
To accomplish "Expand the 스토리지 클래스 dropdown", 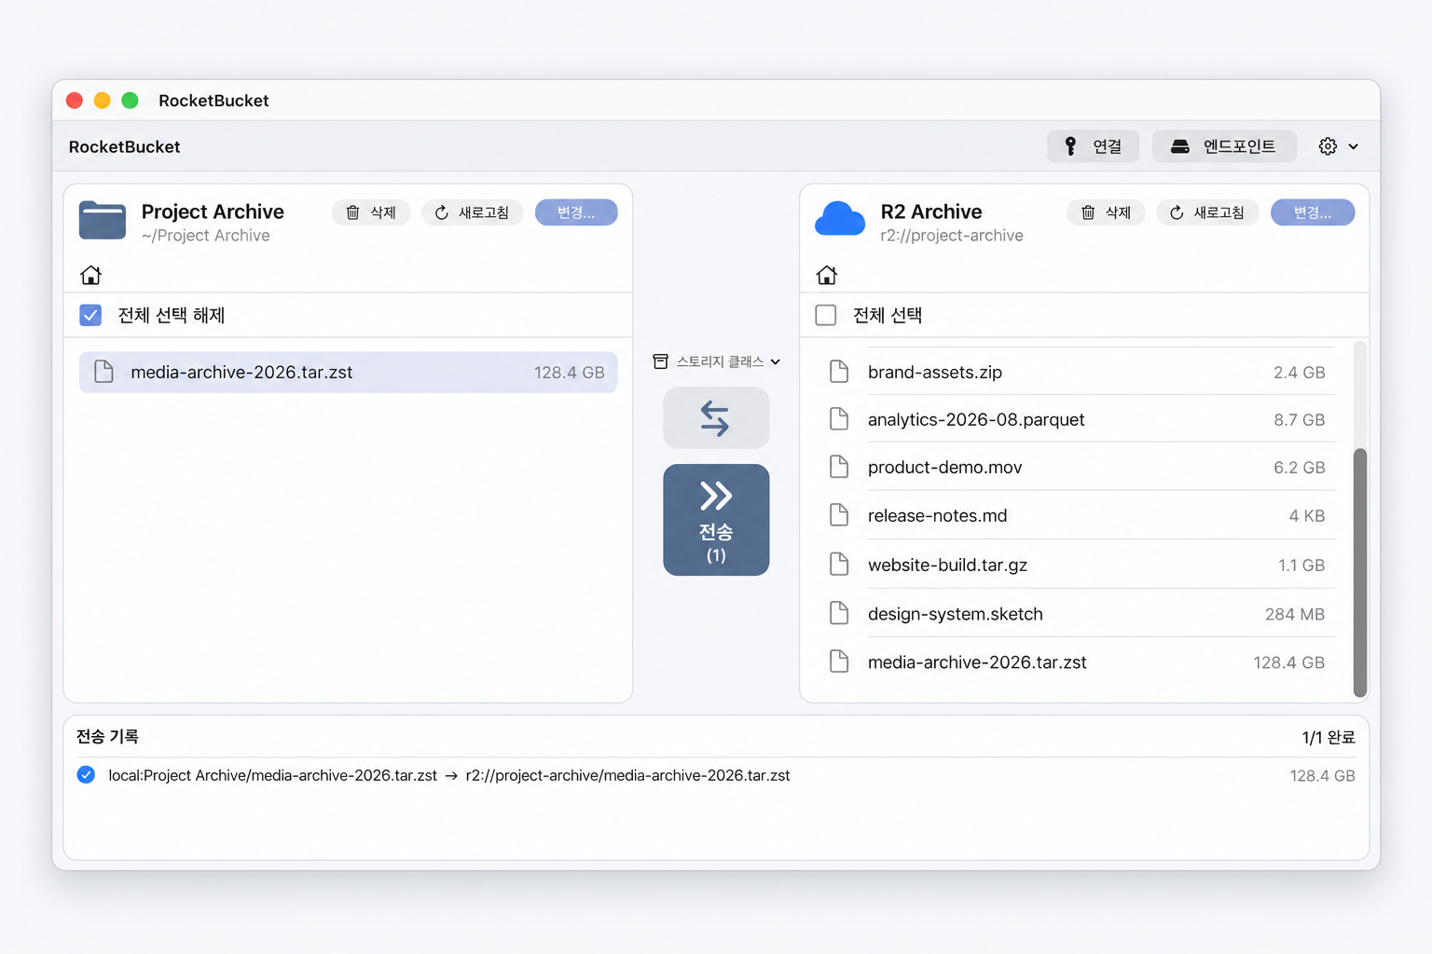I will 716,361.
